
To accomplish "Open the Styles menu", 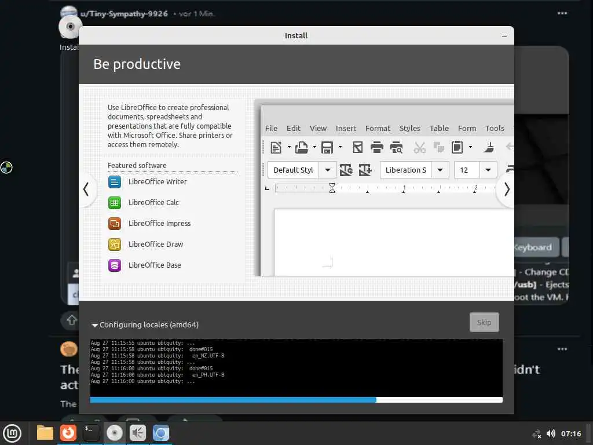I will pyautogui.click(x=409, y=129).
